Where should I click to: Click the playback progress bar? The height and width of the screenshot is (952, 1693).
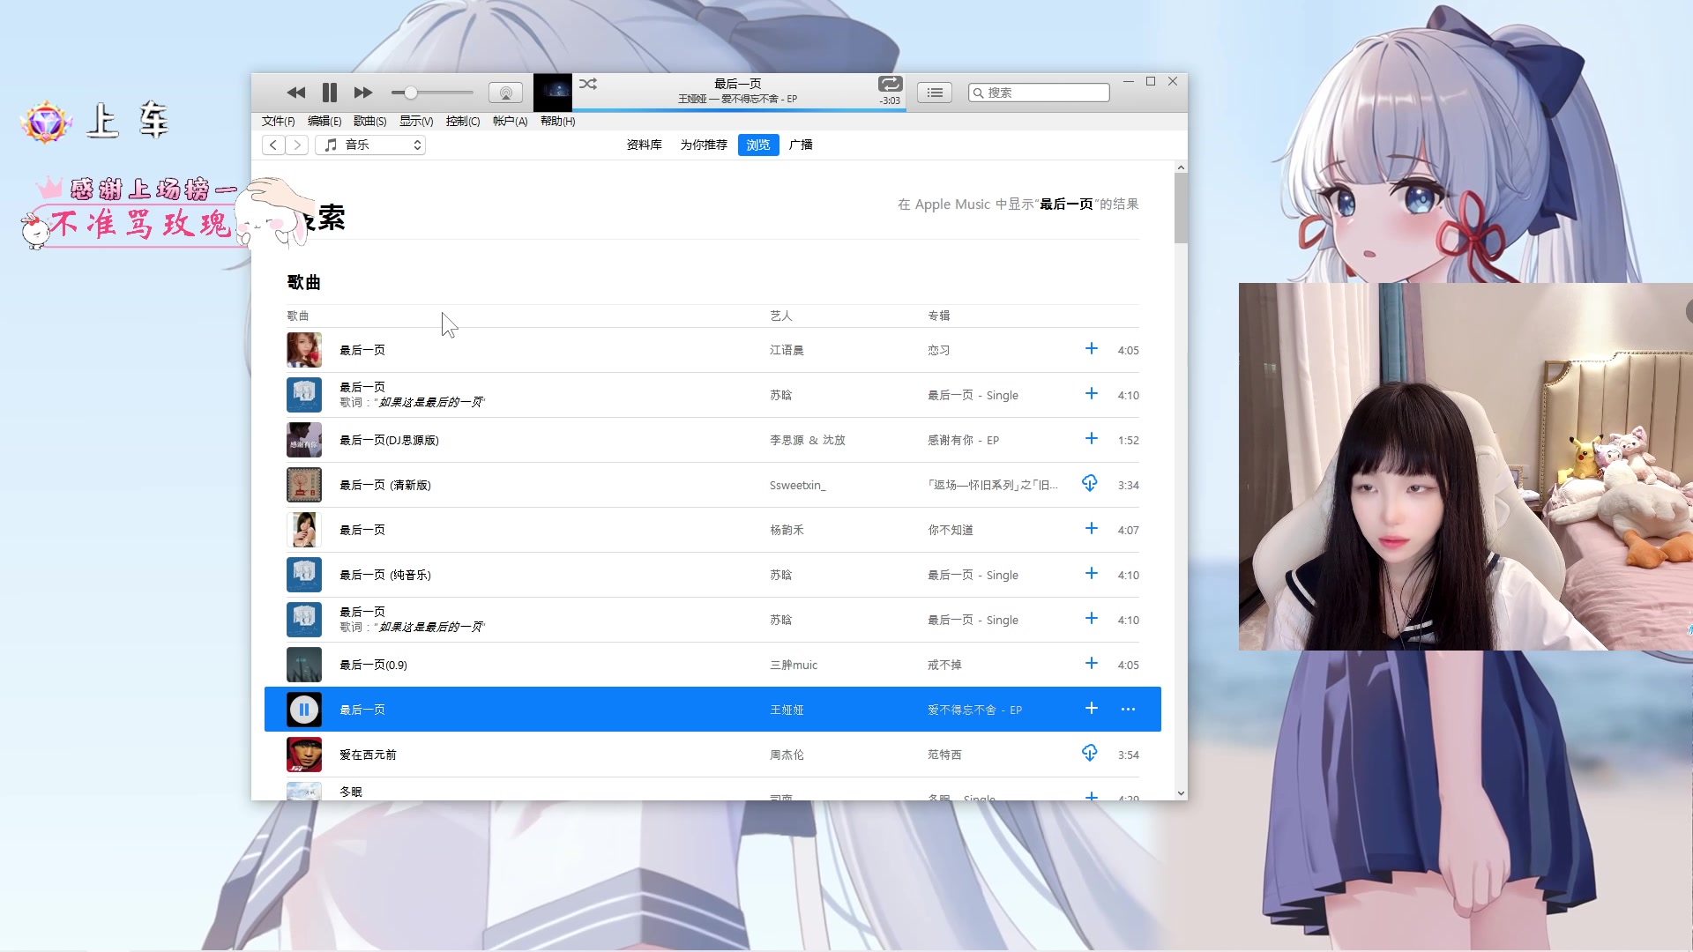point(737,109)
